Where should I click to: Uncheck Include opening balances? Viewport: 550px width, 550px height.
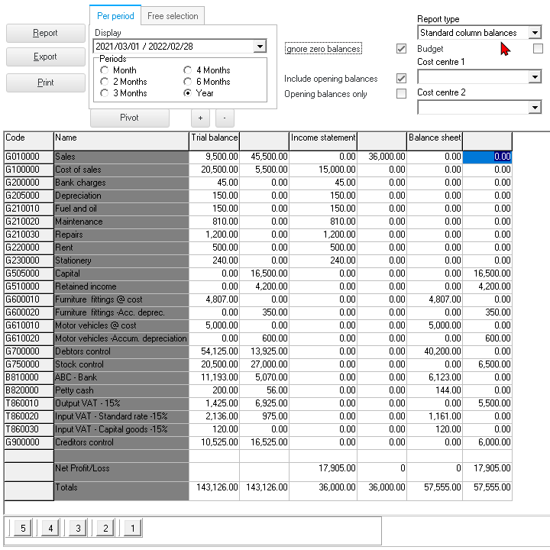pyautogui.click(x=401, y=79)
